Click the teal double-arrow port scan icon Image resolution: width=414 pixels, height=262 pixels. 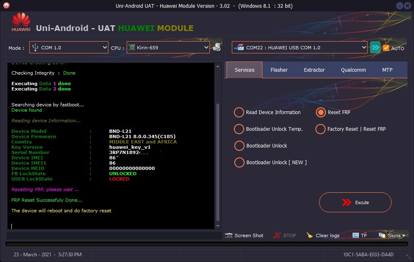(375, 48)
